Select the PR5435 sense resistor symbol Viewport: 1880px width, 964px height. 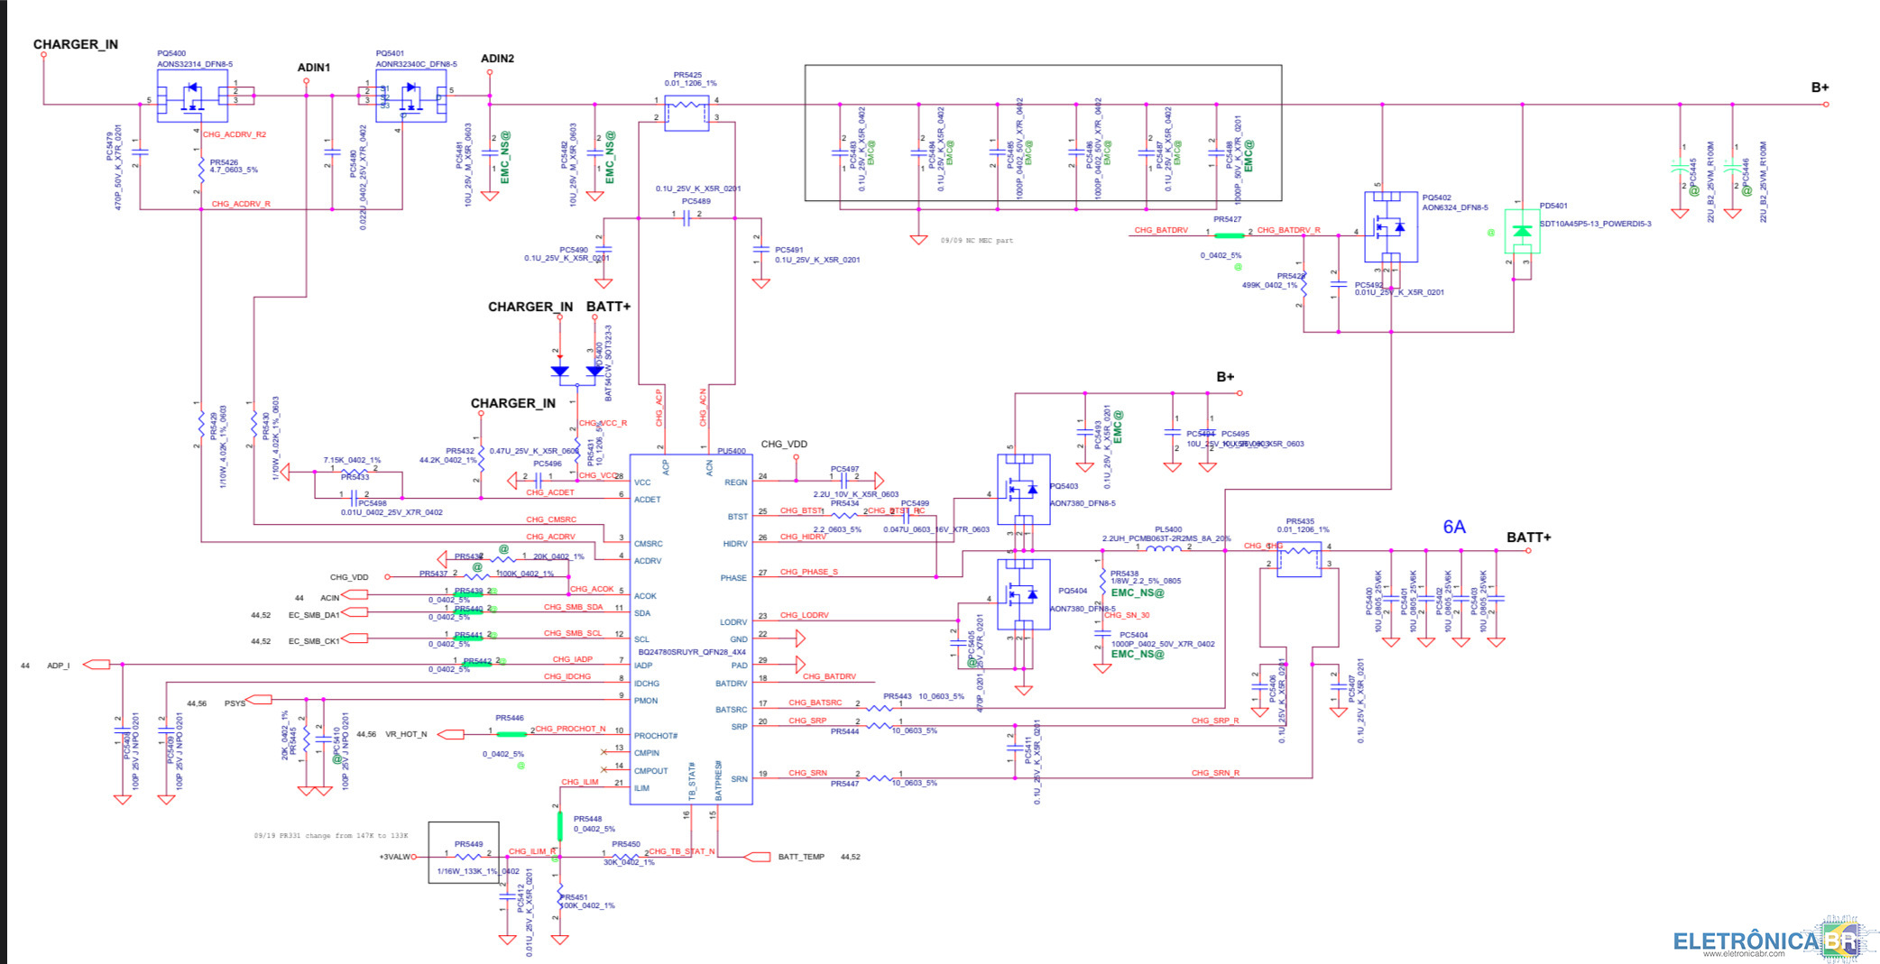click(1299, 557)
